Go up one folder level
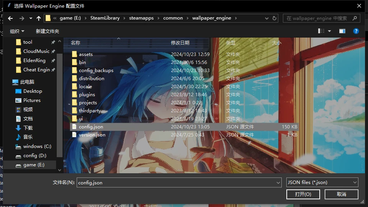This screenshot has width=368, height=207. click(39, 18)
